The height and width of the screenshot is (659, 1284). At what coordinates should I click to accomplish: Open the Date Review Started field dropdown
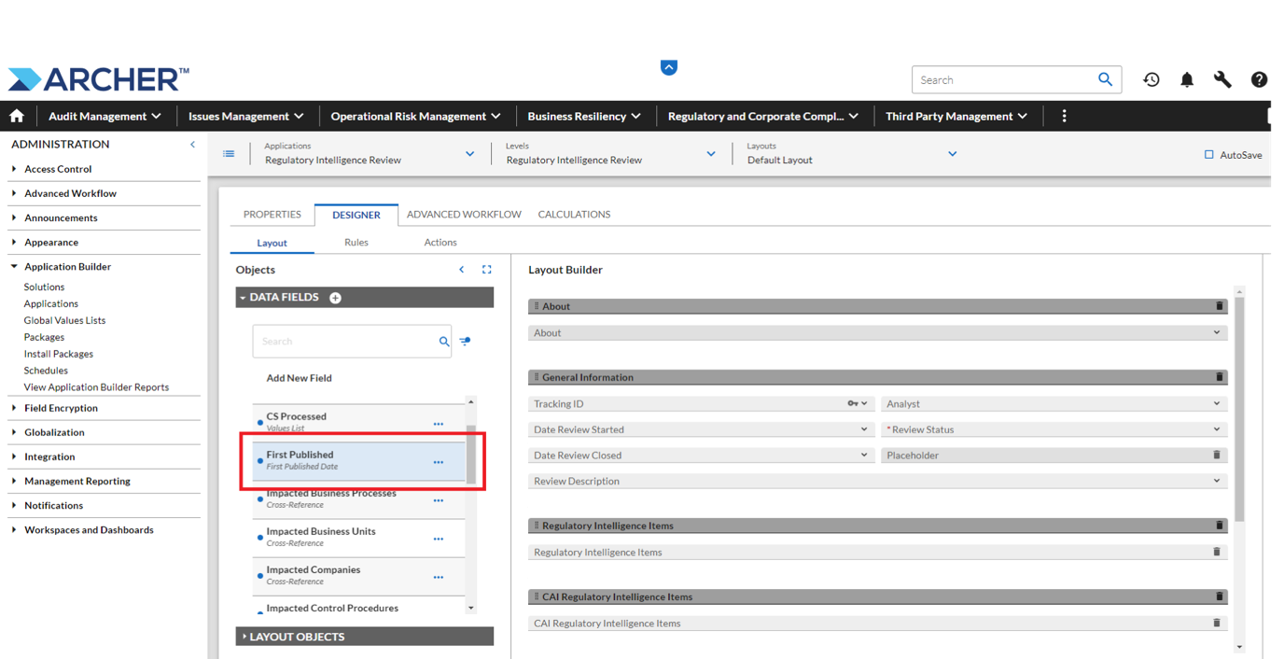(864, 430)
